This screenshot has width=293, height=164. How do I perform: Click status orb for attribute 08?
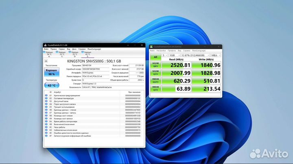tap(46, 116)
